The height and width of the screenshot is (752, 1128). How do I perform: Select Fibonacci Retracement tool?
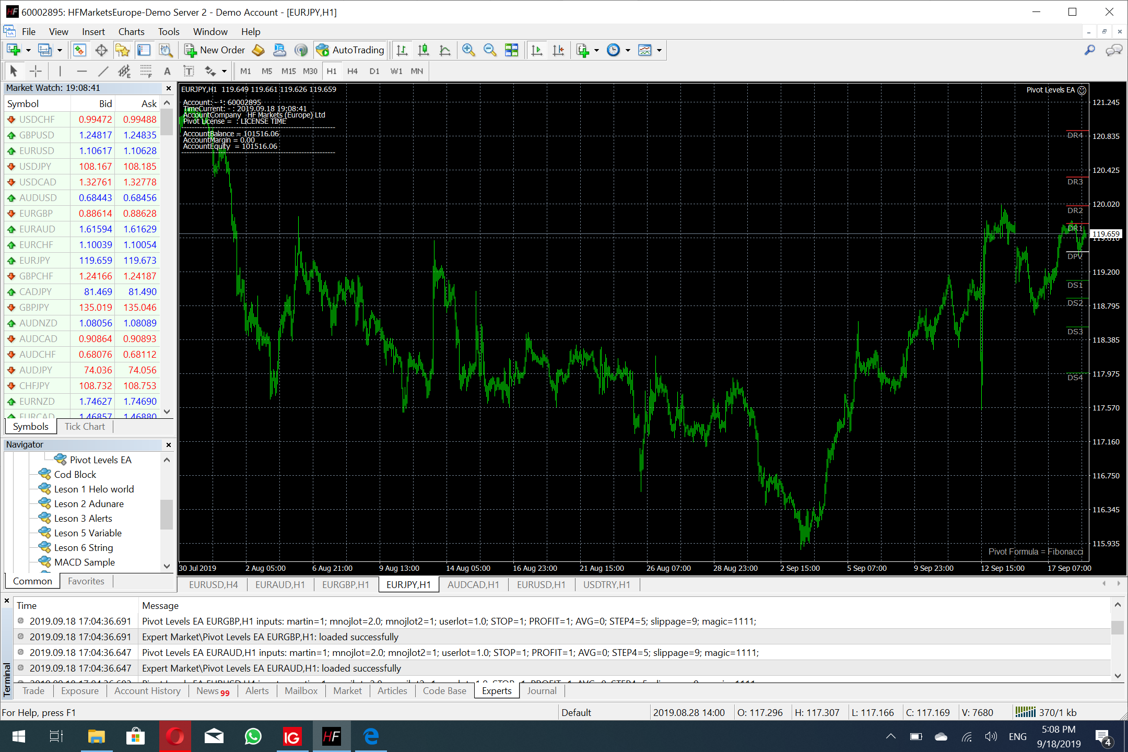click(146, 71)
